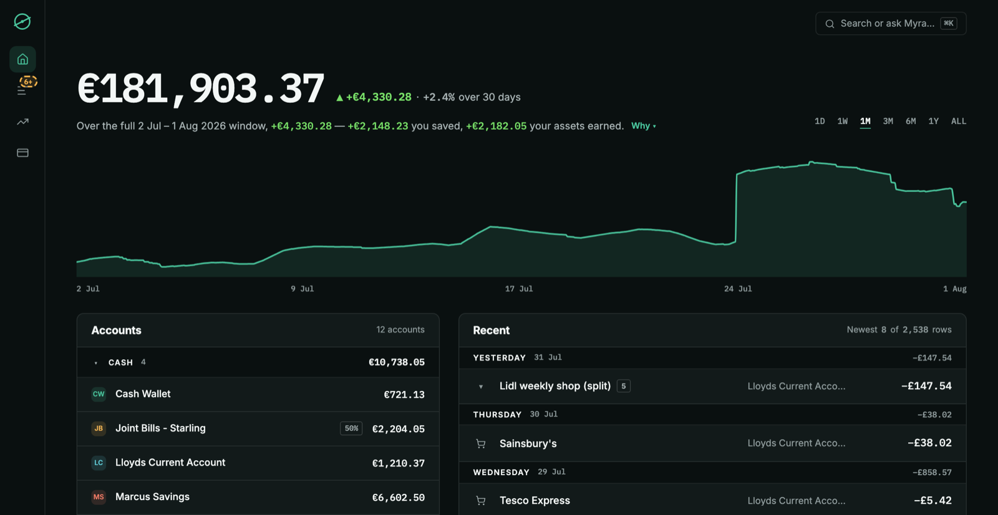Select the 1D time range
Screen dimensions: 998x515
tap(820, 121)
